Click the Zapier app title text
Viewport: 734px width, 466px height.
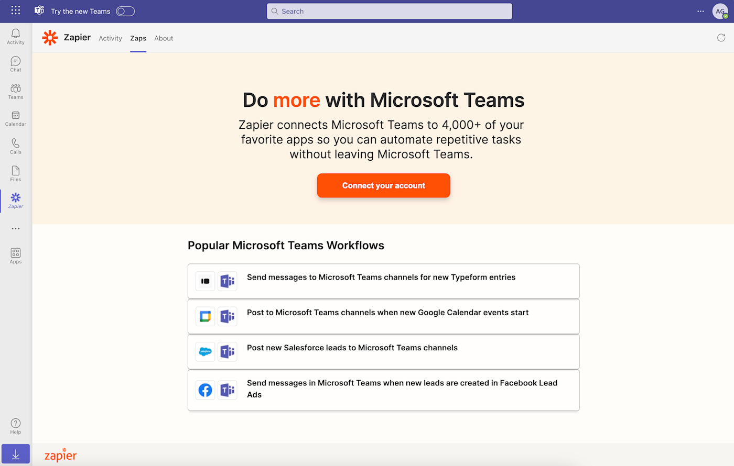point(77,37)
